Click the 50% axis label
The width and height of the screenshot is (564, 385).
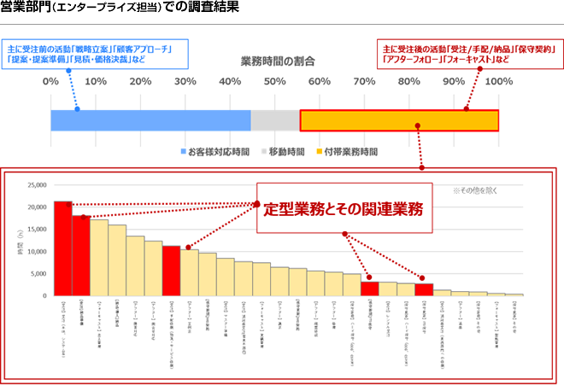point(274,82)
